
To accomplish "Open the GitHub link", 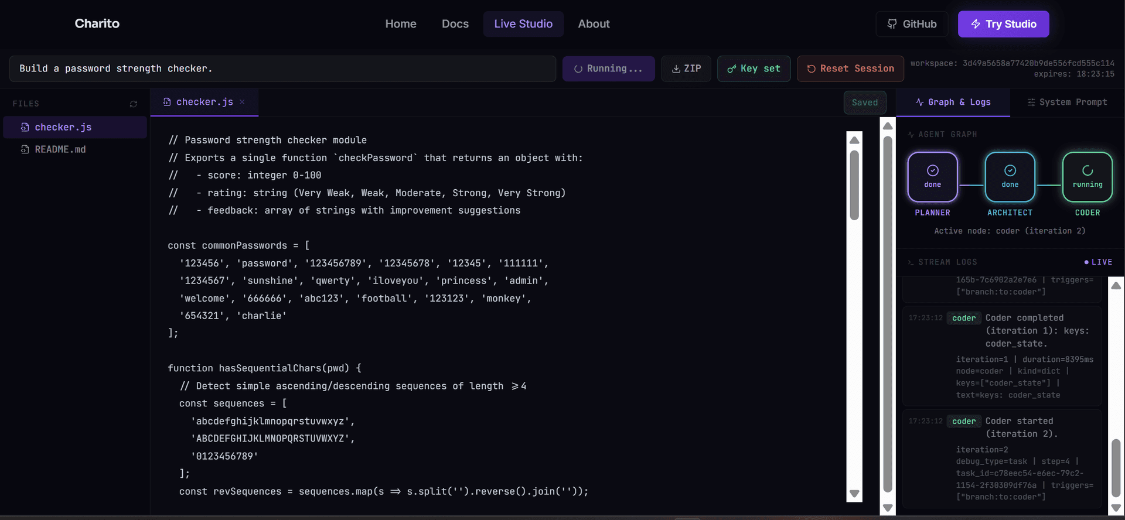I will point(912,24).
